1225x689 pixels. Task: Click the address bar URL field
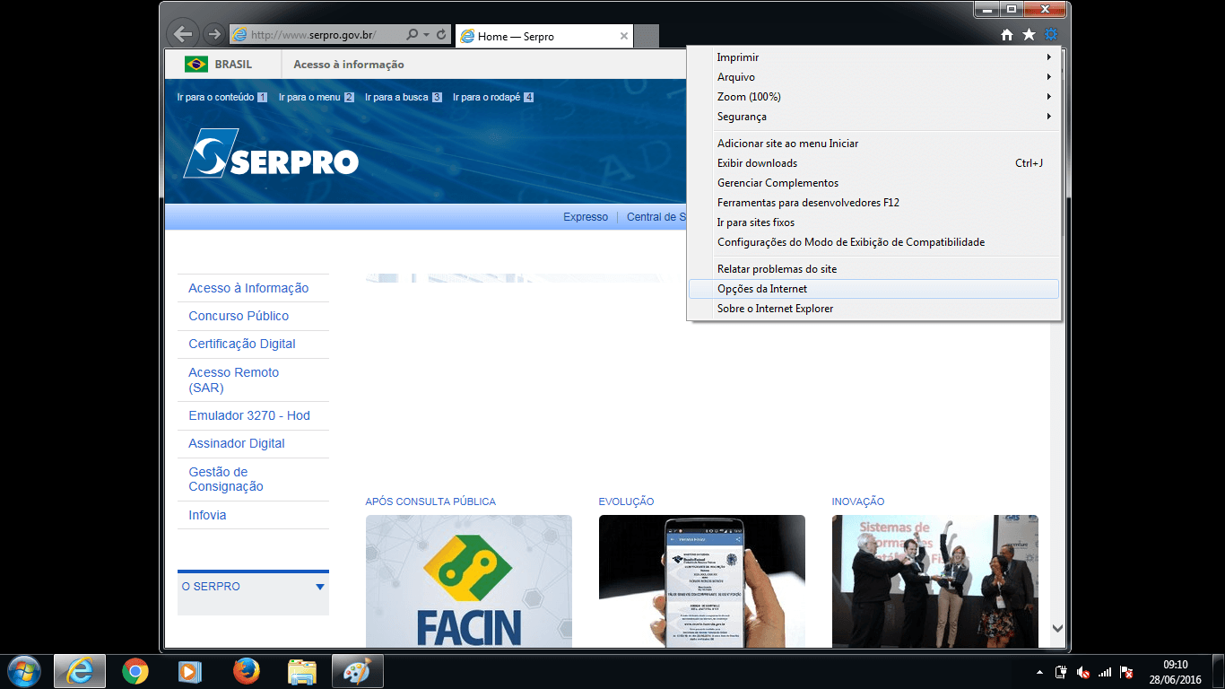[318, 35]
